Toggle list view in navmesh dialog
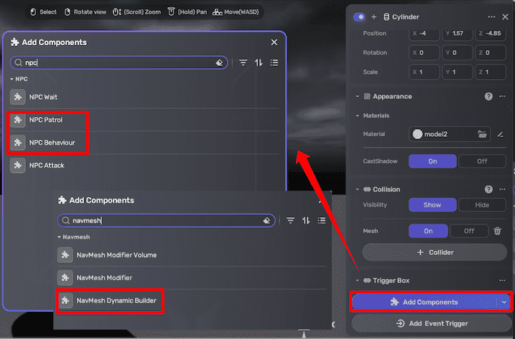Screen dimensions: 515x339 [x=322, y=221]
